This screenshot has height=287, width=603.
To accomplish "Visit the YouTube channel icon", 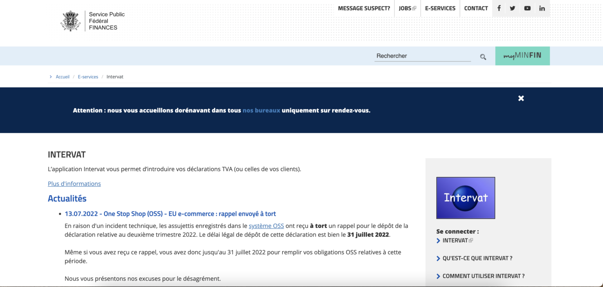I will (527, 8).
